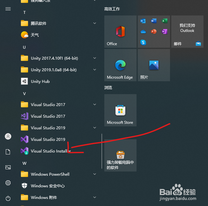Screen dimensions: 208x206
Task: Jump to letter W section header
Action: [24, 163]
